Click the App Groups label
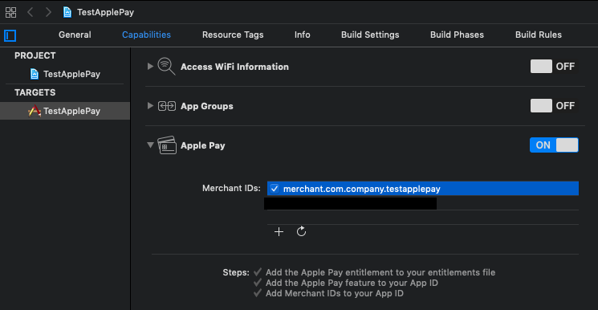The image size is (598, 310). 207,106
